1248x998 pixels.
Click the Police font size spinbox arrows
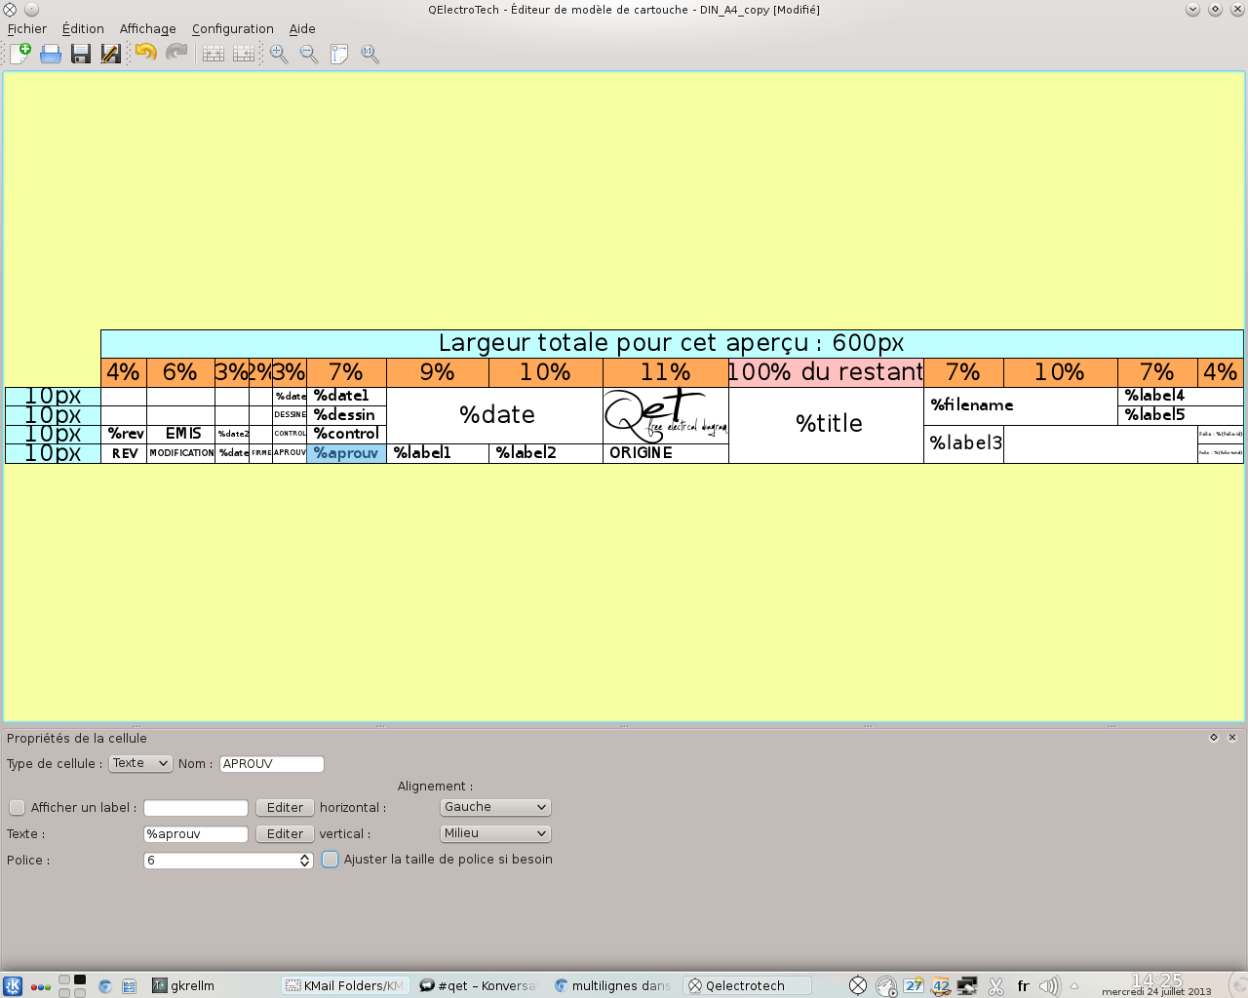point(305,860)
